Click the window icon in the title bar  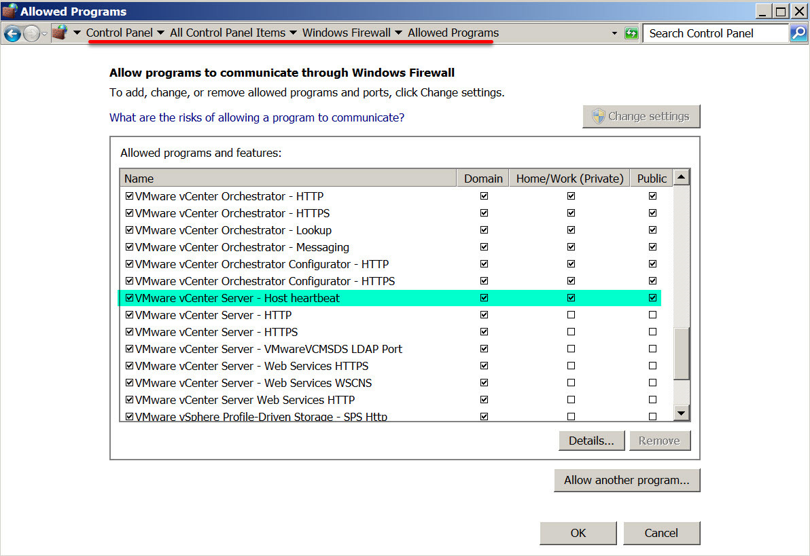(10, 11)
